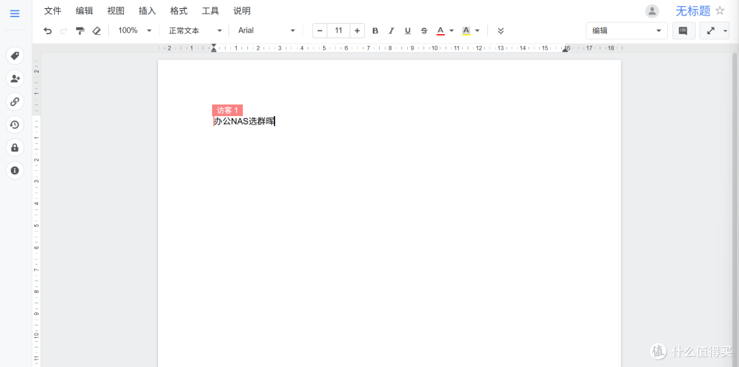Image resolution: width=739 pixels, height=367 pixels.
Task: Open the 工具 menu
Action: tap(210, 11)
